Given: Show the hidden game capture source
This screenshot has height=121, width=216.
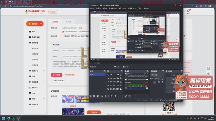Looking at the screenshot, I should pyautogui.click(x=118, y=85).
